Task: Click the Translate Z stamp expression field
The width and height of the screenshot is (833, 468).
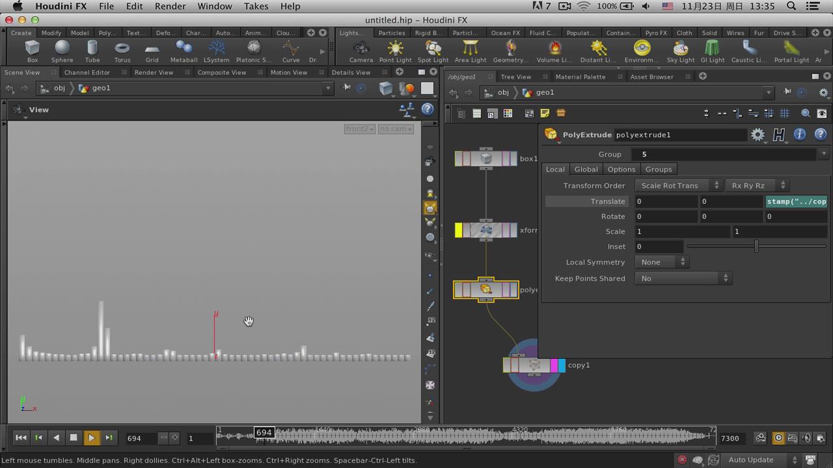Action: pyautogui.click(x=797, y=201)
